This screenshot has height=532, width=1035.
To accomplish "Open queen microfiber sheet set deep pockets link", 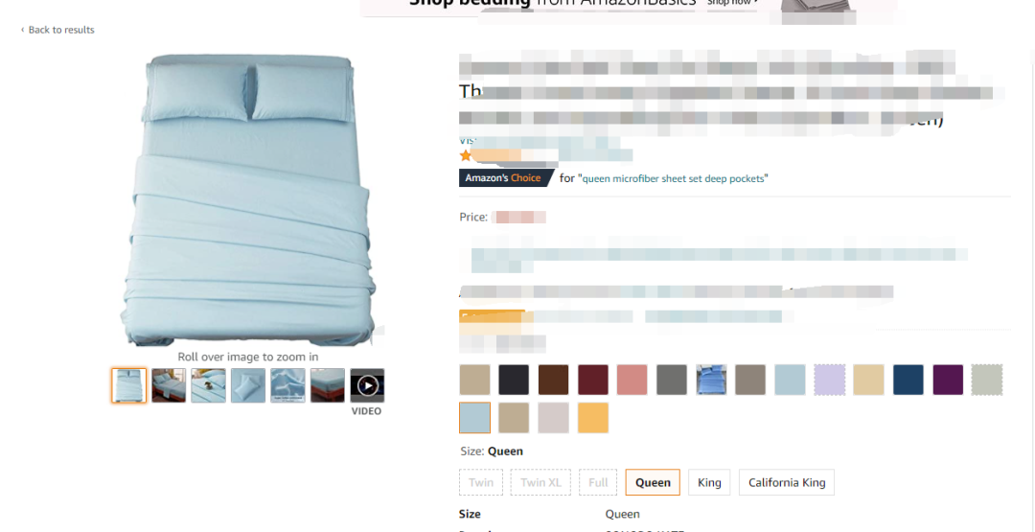I will tap(674, 178).
